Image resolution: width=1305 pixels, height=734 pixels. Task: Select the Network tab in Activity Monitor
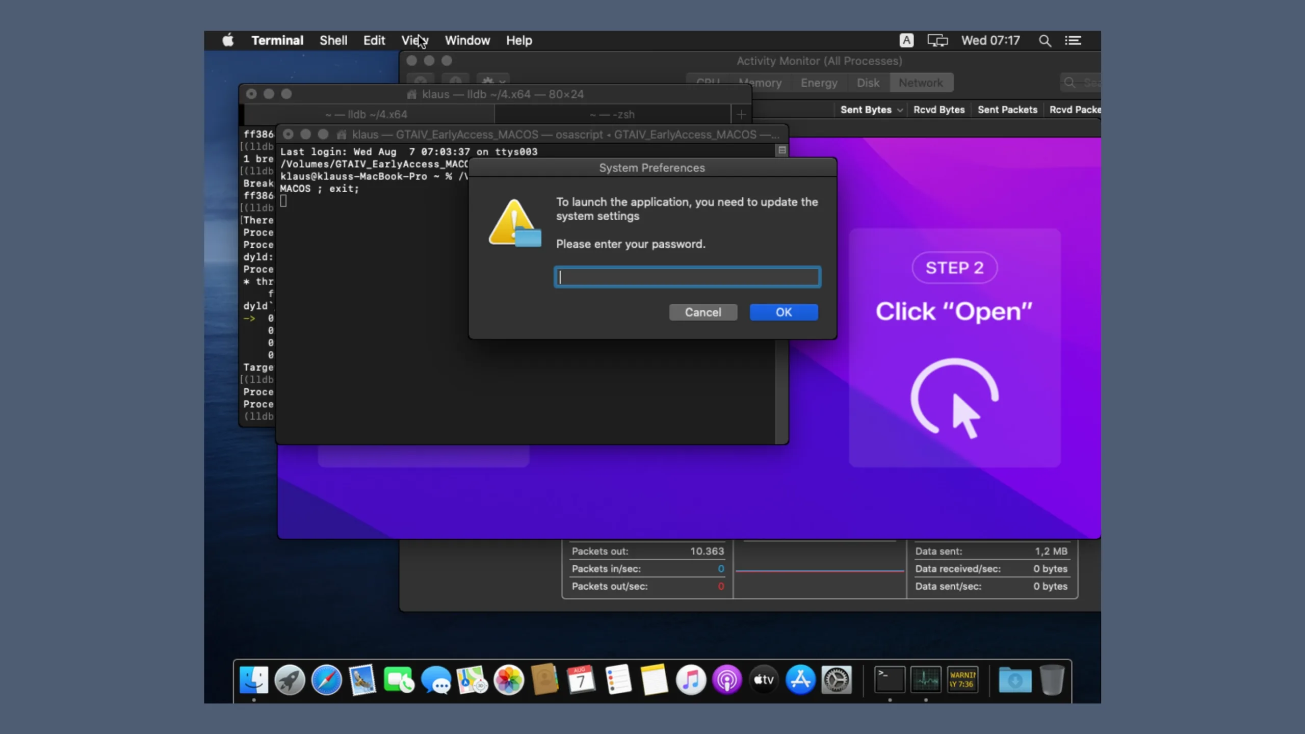coord(921,83)
